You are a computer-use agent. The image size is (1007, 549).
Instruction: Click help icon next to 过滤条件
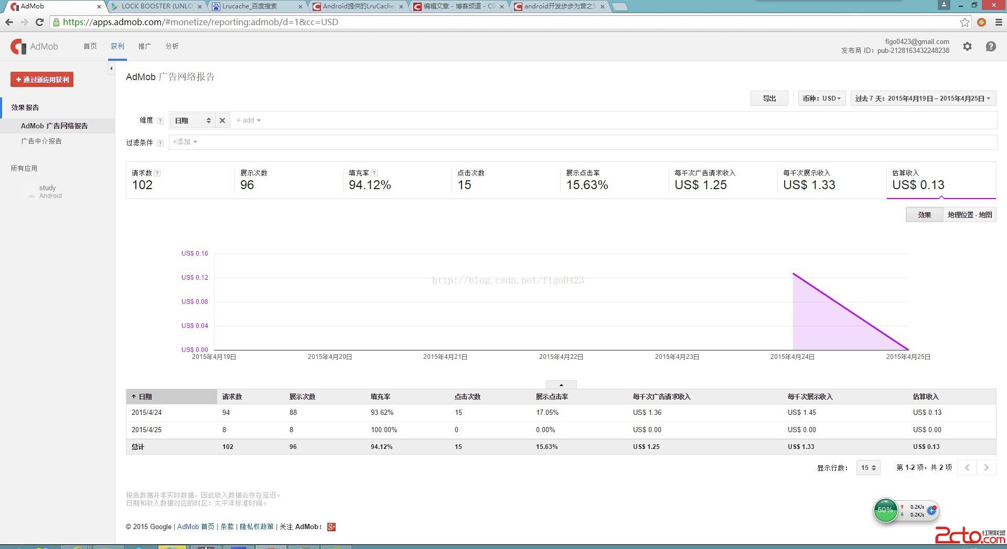click(x=160, y=142)
